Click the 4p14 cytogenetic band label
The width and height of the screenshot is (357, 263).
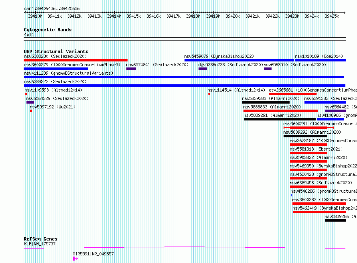click(x=29, y=35)
